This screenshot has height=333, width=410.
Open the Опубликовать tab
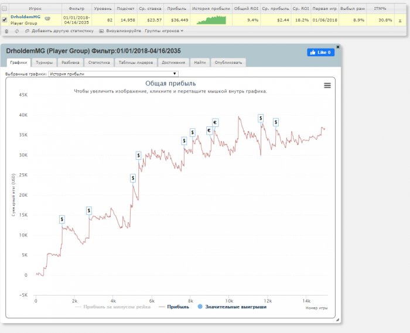coord(228,63)
